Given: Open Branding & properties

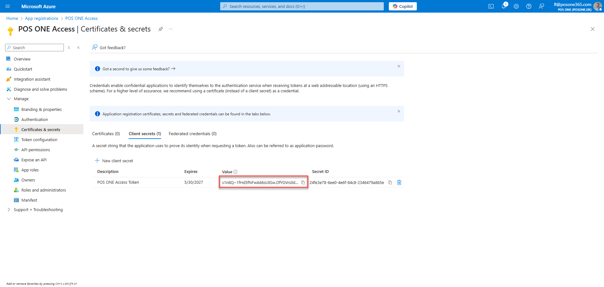Looking at the screenshot, I should 42,109.
